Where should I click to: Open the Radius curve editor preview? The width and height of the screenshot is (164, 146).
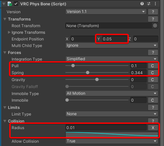[112, 134]
